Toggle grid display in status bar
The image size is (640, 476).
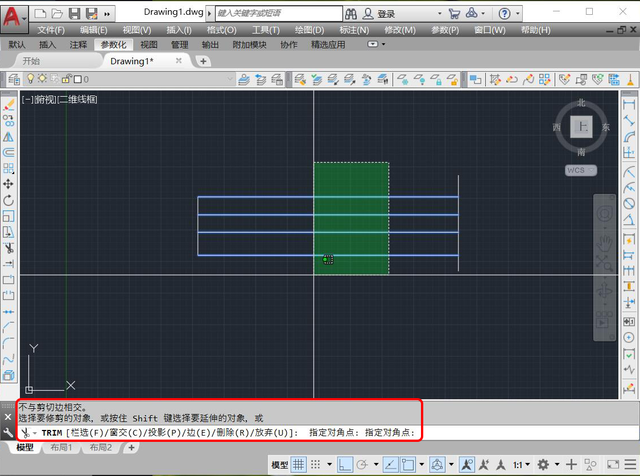[298, 465]
